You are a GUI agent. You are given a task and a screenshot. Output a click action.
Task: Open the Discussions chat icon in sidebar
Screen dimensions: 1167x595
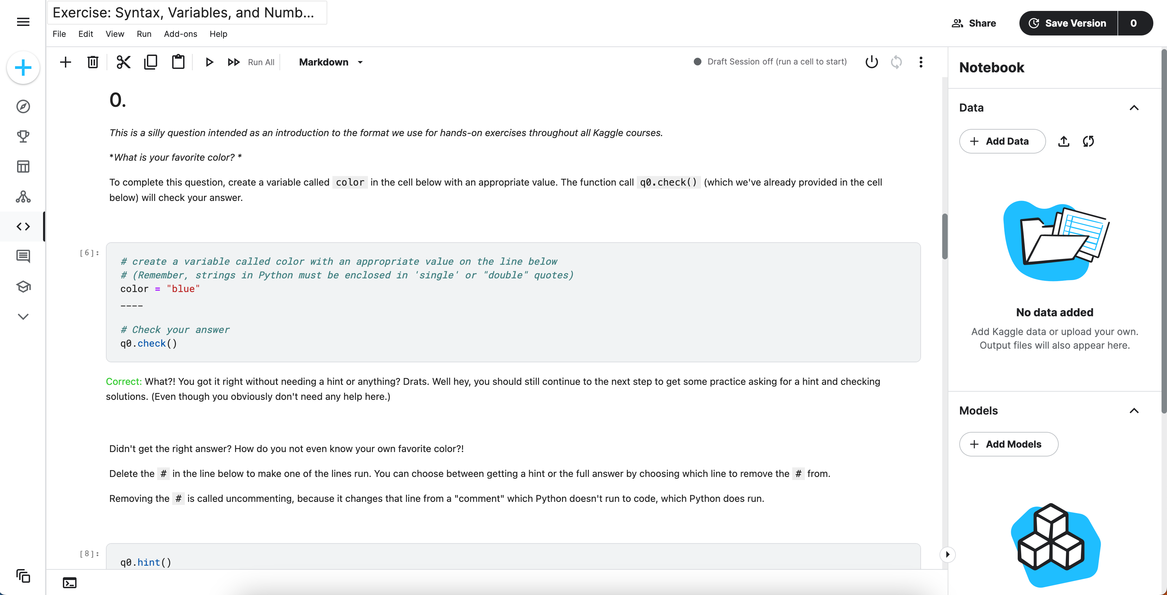[23, 256]
